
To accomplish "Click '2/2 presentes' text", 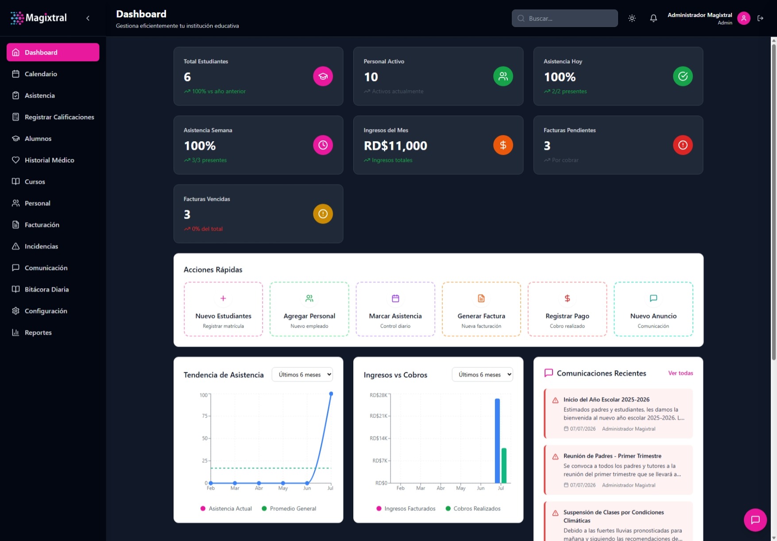I will [x=569, y=91].
